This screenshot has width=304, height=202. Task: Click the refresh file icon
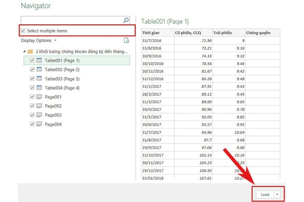coord(127,41)
